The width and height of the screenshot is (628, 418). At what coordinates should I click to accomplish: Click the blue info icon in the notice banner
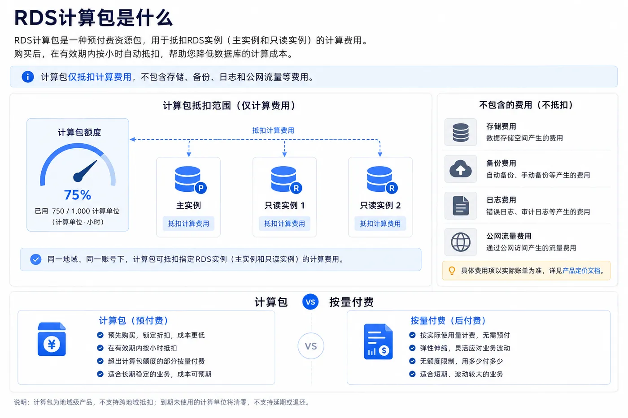tap(28, 77)
